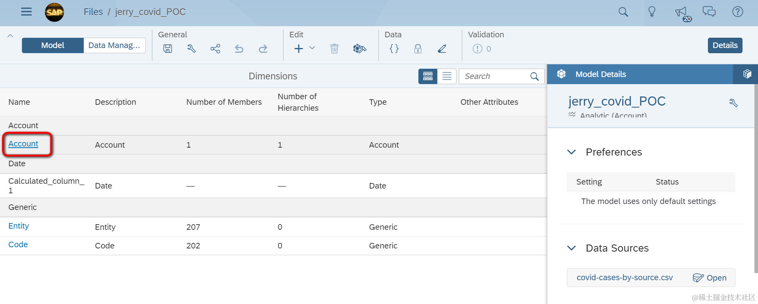
Task: Click the delete trash icon
Action: 335,49
